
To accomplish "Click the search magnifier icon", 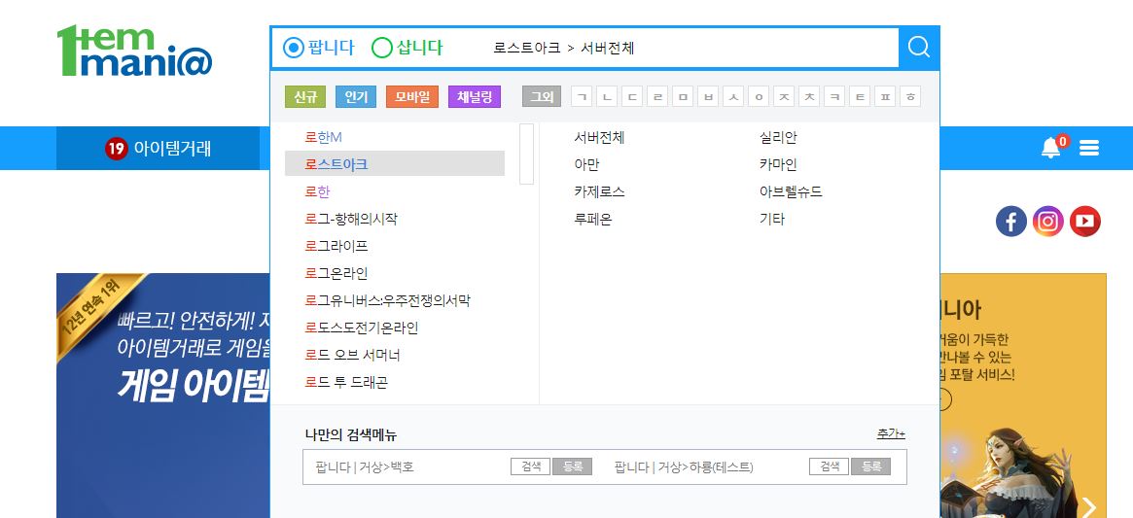I will (918, 48).
